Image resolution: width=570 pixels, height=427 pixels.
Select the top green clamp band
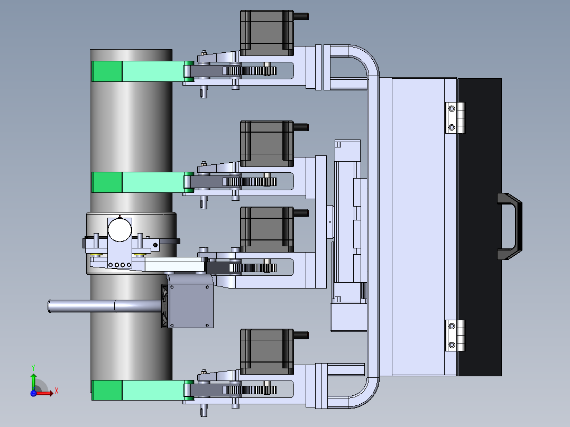pos(143,71)
